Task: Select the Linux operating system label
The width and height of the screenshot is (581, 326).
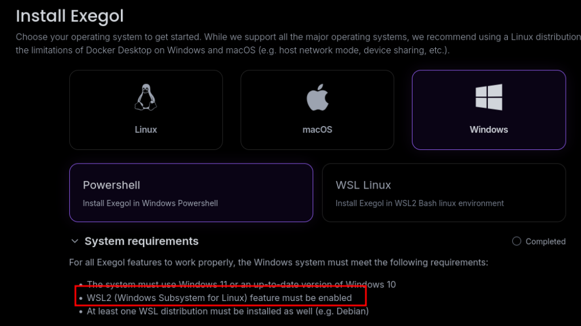Action: point(146,129)
